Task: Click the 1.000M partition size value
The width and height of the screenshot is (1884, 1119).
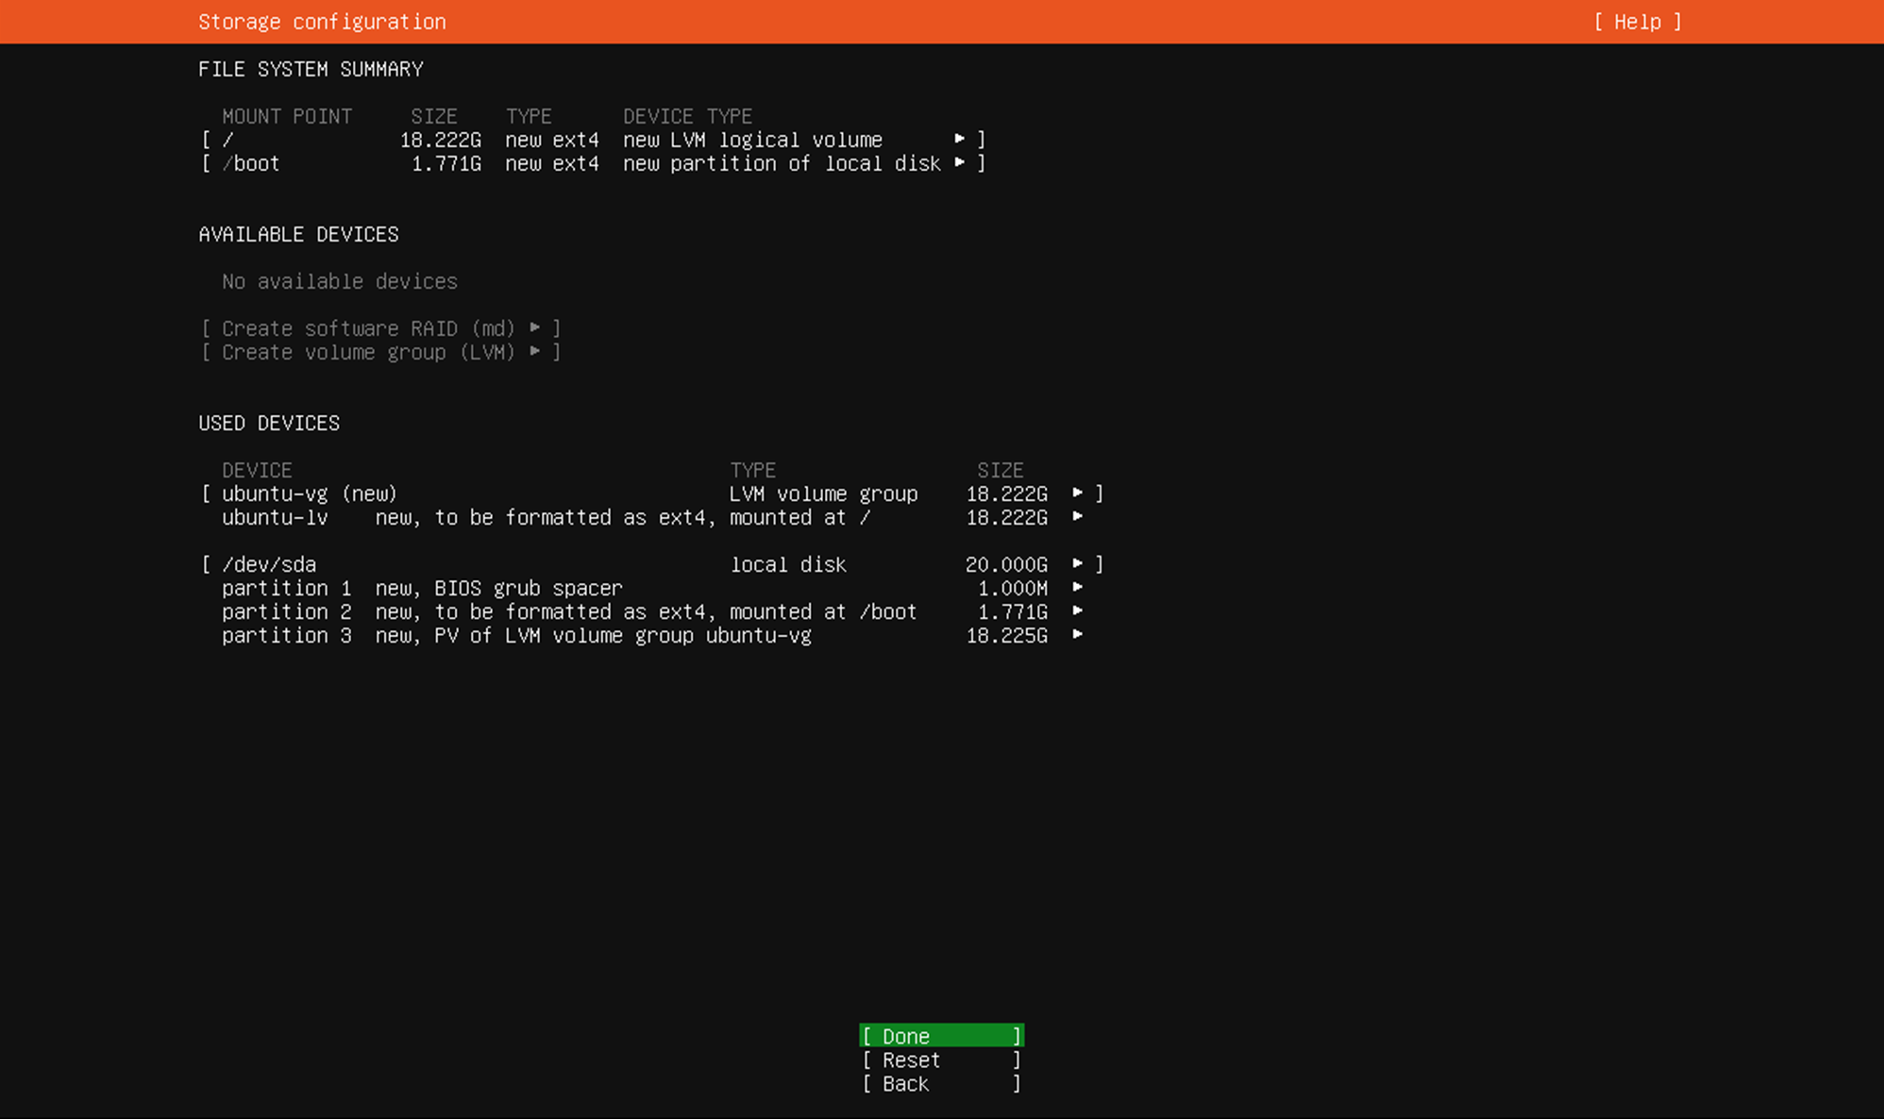Action: pyautogui.click(x=1012, y=588)
